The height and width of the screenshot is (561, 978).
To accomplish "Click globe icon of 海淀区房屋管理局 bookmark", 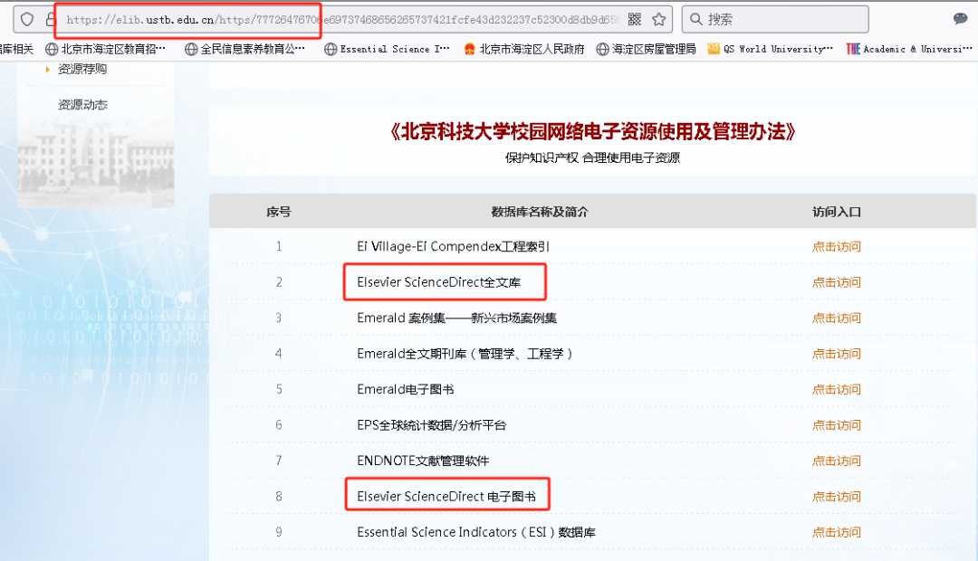I will [x=602, y=49].
